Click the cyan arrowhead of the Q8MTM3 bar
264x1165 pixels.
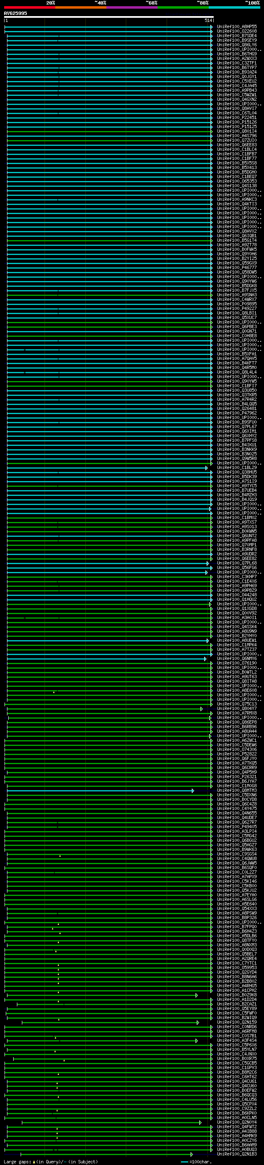(193, 791)
